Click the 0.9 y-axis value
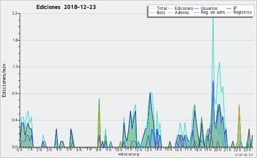Image resolution: width=257 pixels, height=158 pixels. (x=15, y=94)
